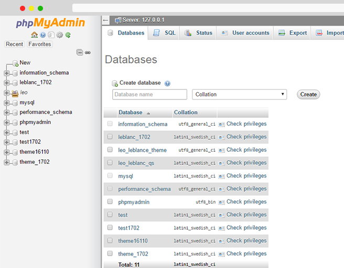Check the leo_leblanc_qs database checkbox
This screenshot has height=268, width=344.
pyautogui.click(x=110, y=162)
